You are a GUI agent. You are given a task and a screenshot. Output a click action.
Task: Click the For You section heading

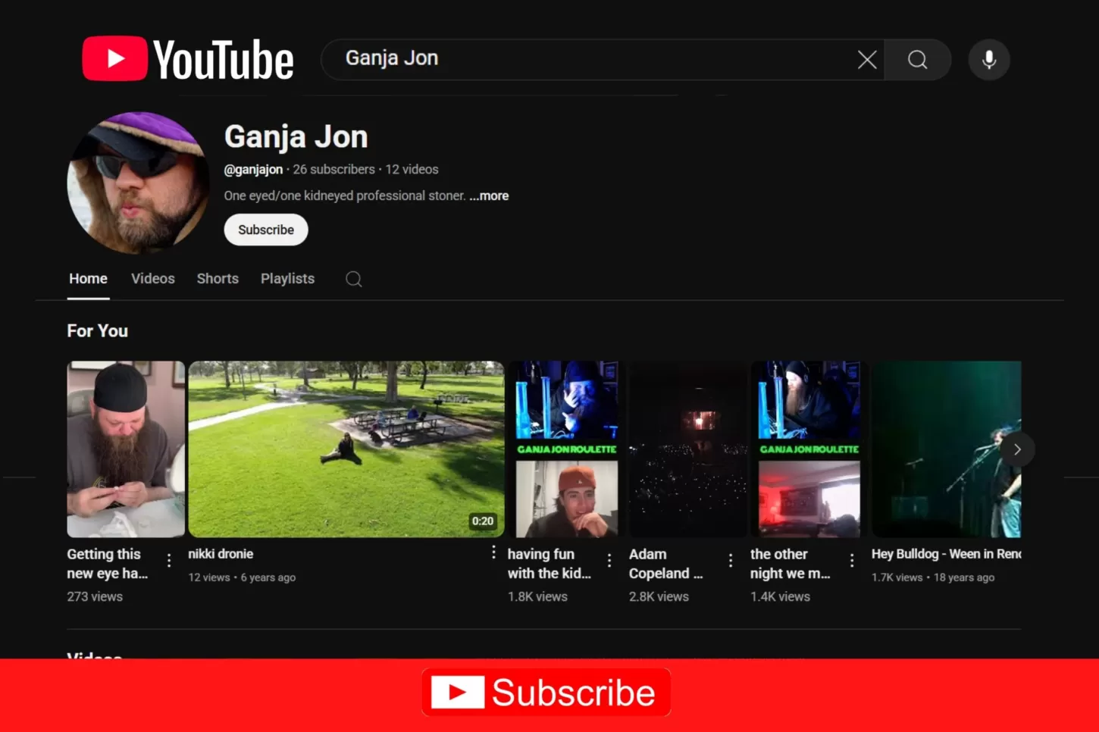click(x=98, y=331)
